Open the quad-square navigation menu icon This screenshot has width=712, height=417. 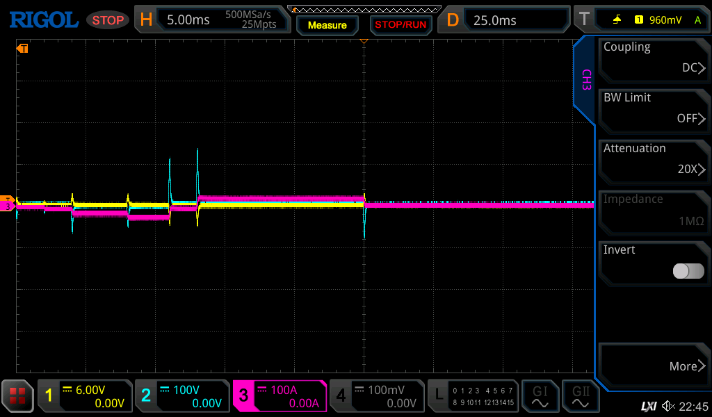18,397
